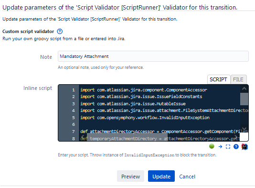Click line number 6 in editor gutter
The width and height of the screenshot is (255, 188).
[x=74, y=124]
